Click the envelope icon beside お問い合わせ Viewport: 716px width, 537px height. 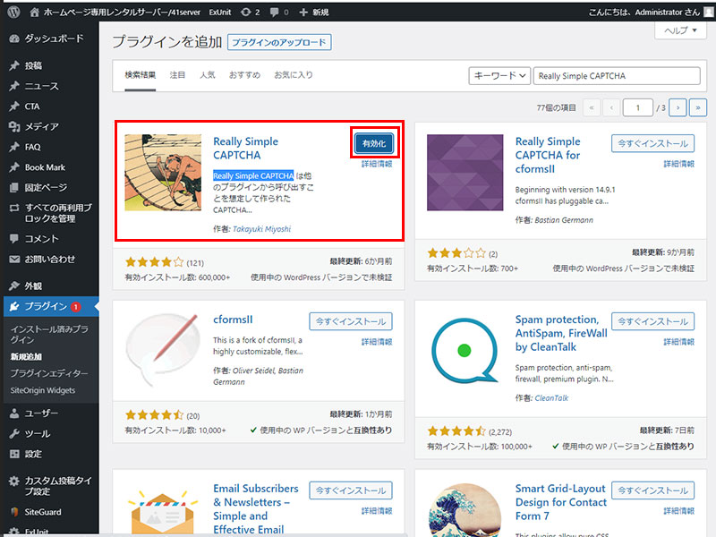coord(13,260)
